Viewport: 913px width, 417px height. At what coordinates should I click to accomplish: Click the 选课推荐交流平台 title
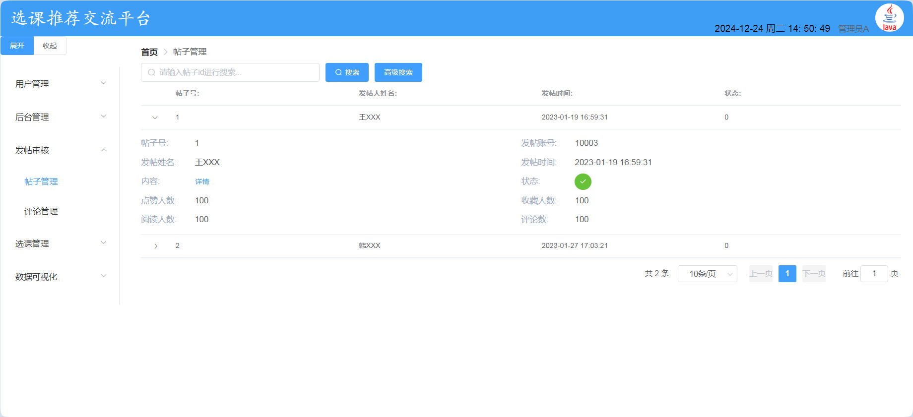[x=81, y=18]
